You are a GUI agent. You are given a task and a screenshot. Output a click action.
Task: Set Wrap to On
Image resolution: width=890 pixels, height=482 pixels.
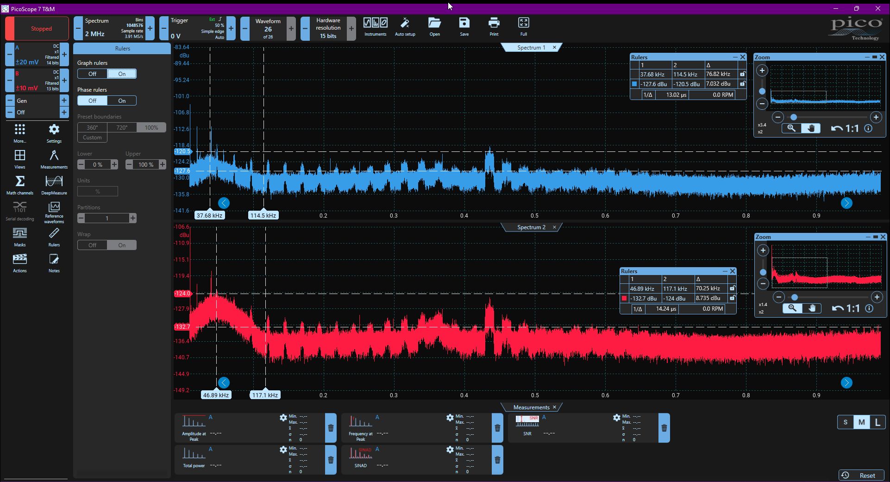click(122, 245)
